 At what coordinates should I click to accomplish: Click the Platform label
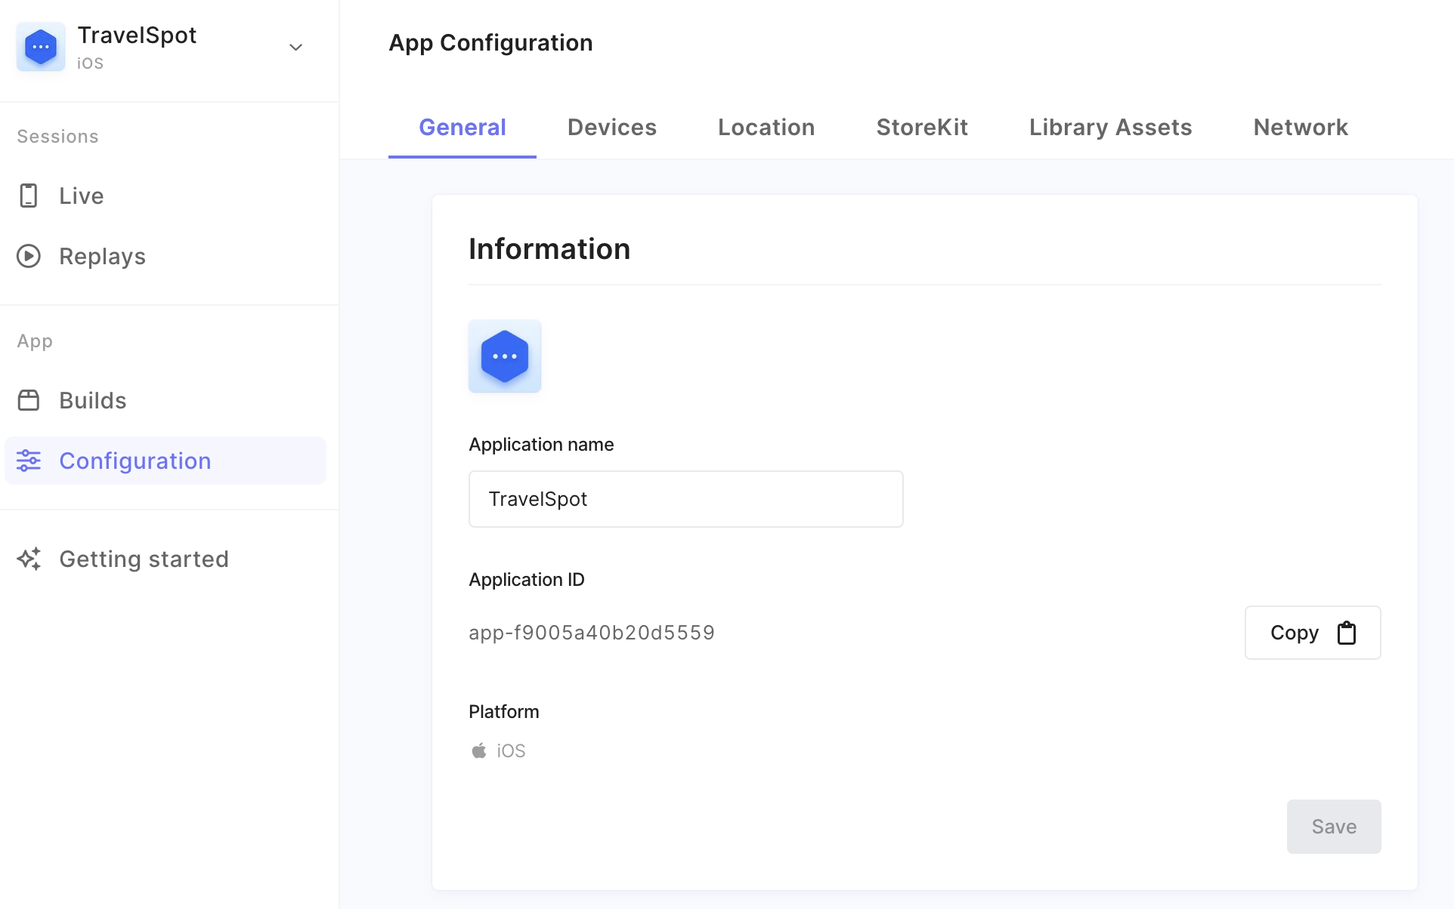tap(504, 711)
